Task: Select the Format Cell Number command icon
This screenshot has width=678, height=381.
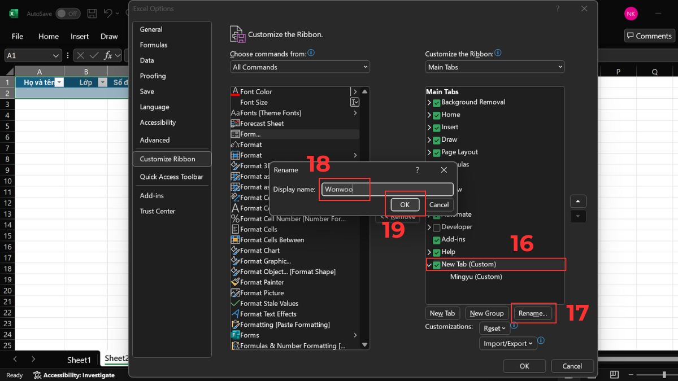Action: click(x=236, y=218)
